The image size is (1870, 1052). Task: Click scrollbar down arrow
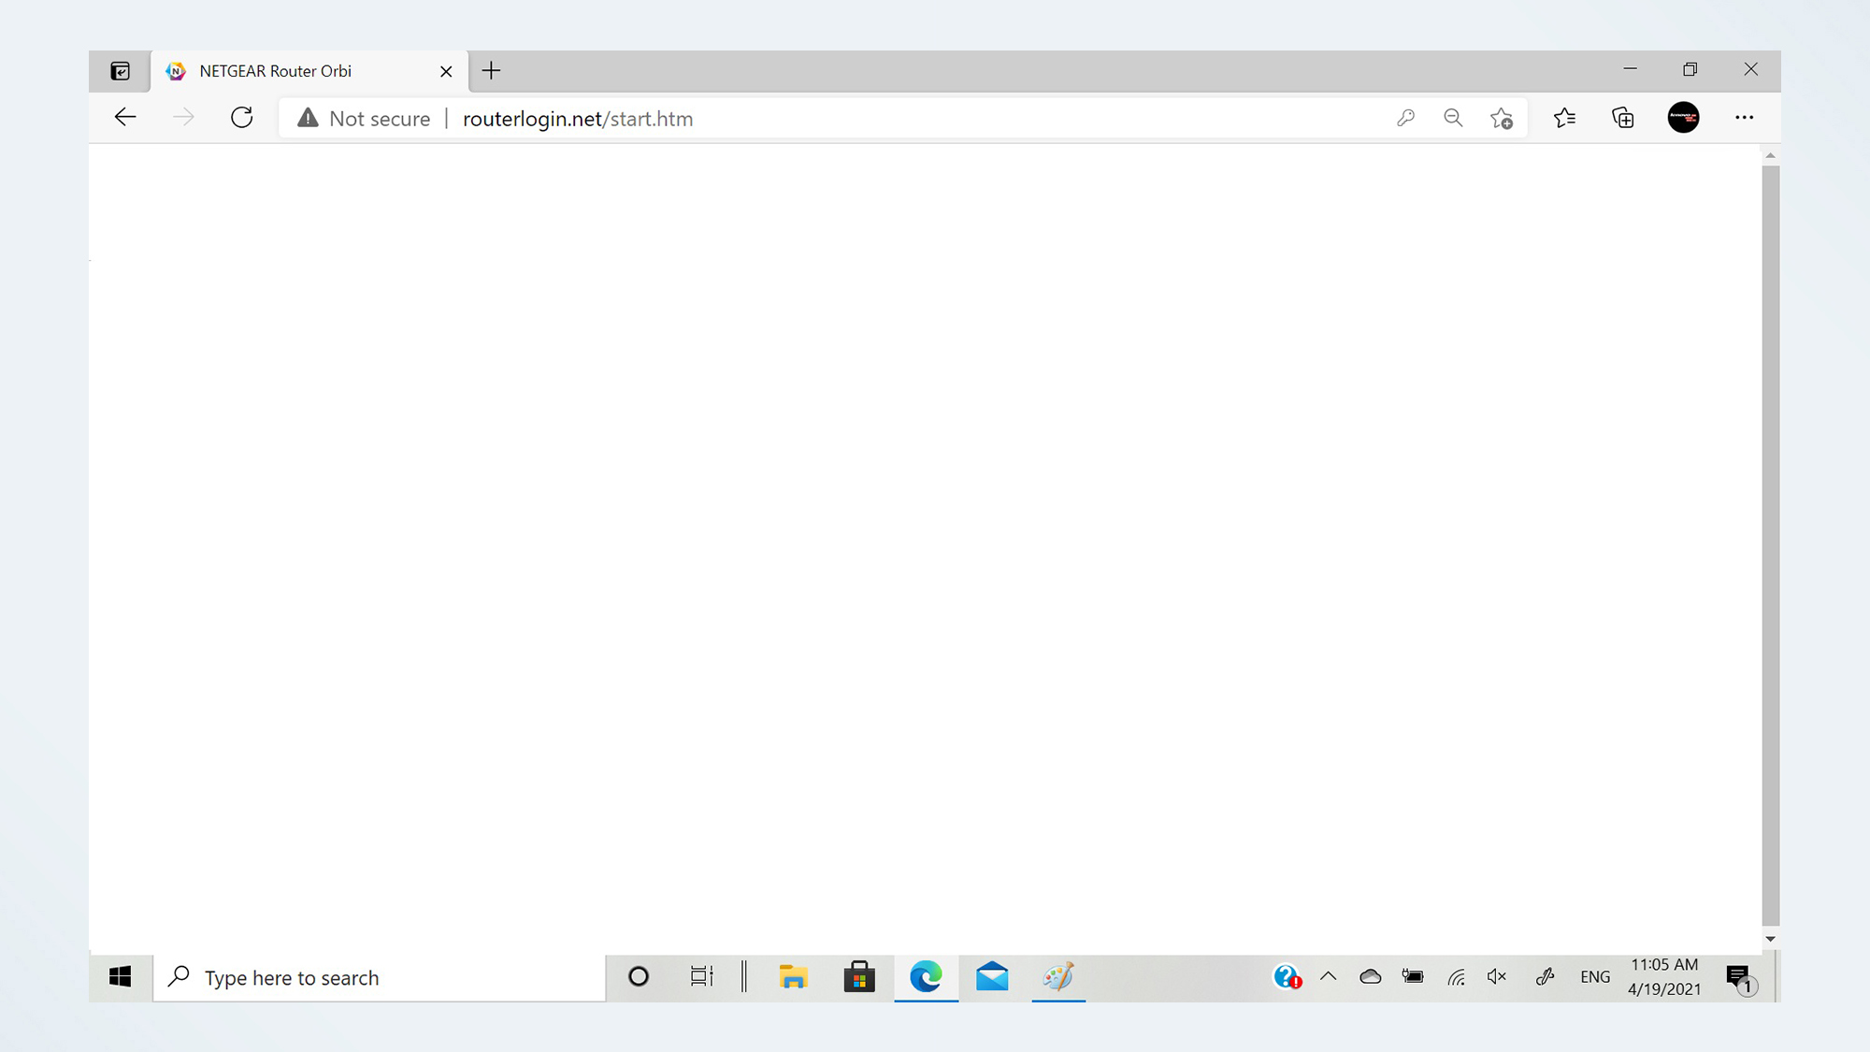click(1770, 939)
